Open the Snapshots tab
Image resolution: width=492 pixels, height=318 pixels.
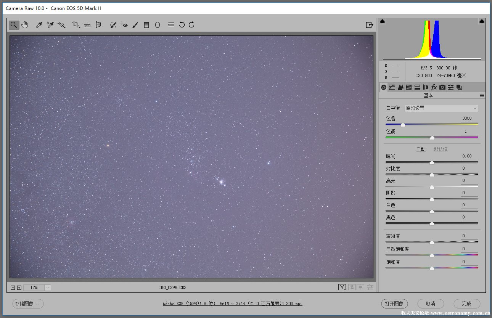click(459, 87)
